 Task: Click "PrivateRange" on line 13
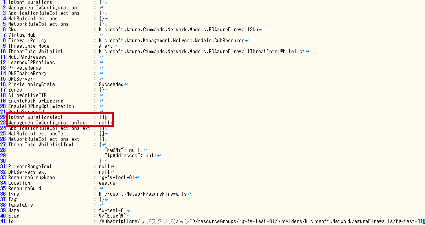click(25, 68)
